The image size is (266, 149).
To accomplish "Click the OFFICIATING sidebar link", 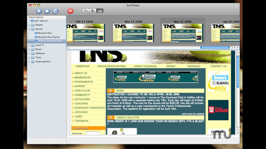I will click(82, 99).
